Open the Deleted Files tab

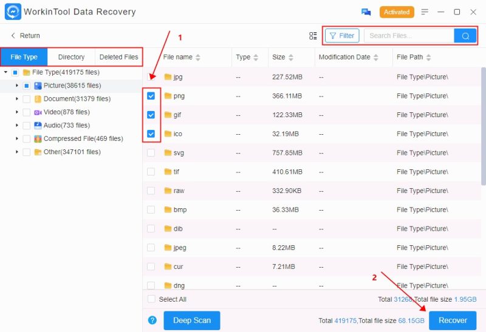click(x=118, y=57)
